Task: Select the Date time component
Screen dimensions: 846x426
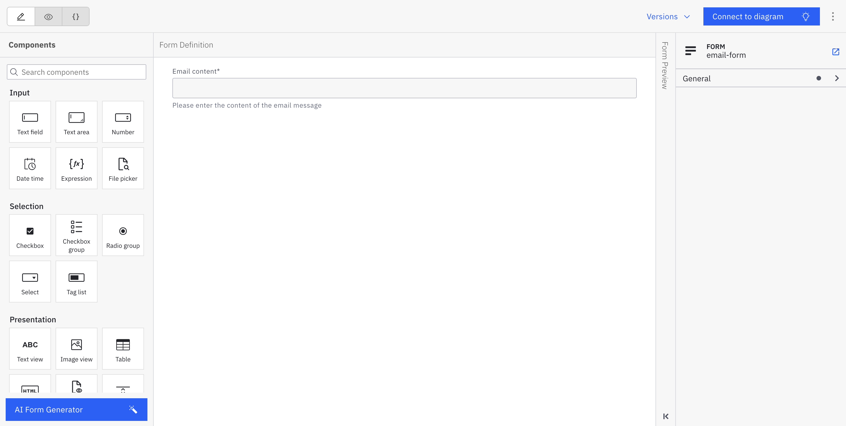Action: coord(30,168)
